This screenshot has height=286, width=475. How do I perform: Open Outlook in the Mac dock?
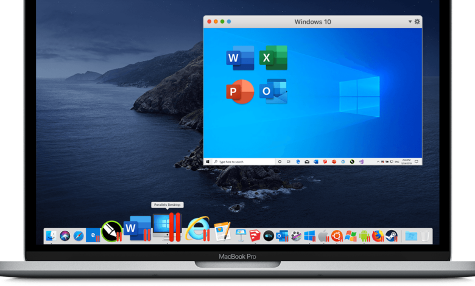tap(282, 236)
